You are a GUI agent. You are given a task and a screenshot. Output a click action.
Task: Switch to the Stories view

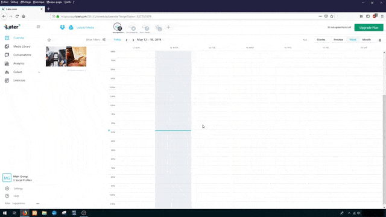(x=321, y=40)
